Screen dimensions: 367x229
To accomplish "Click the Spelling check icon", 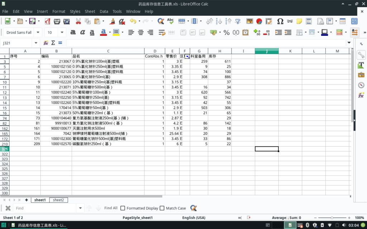I will point(170,21).
